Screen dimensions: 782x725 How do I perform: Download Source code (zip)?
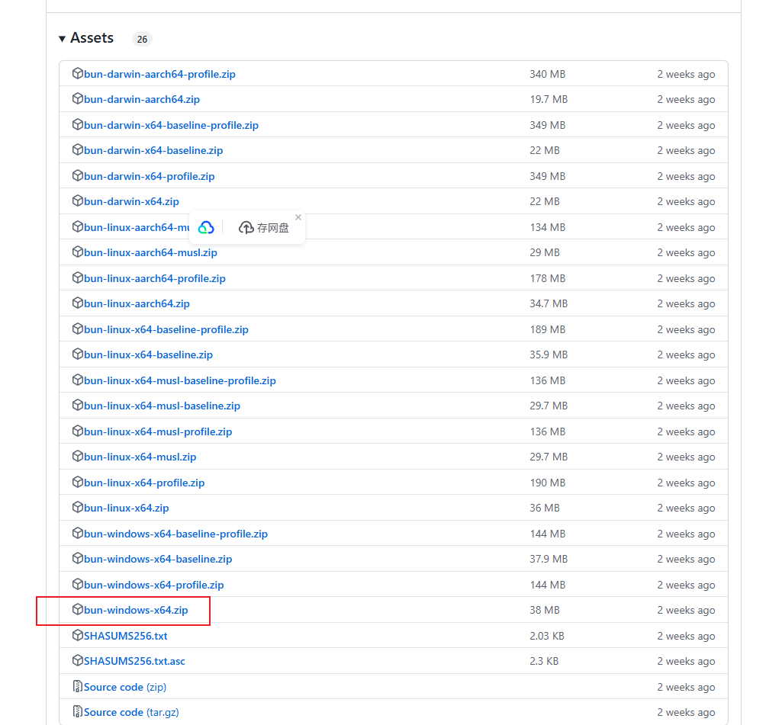(124, 687)
